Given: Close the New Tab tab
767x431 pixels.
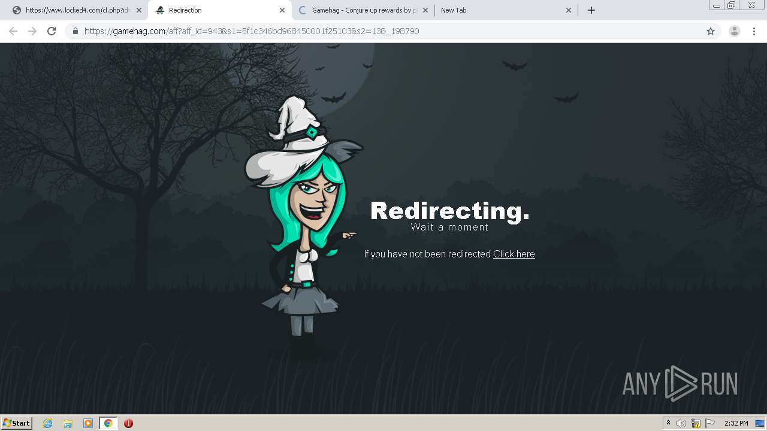Looking at the screenshot, I should 569,10.
